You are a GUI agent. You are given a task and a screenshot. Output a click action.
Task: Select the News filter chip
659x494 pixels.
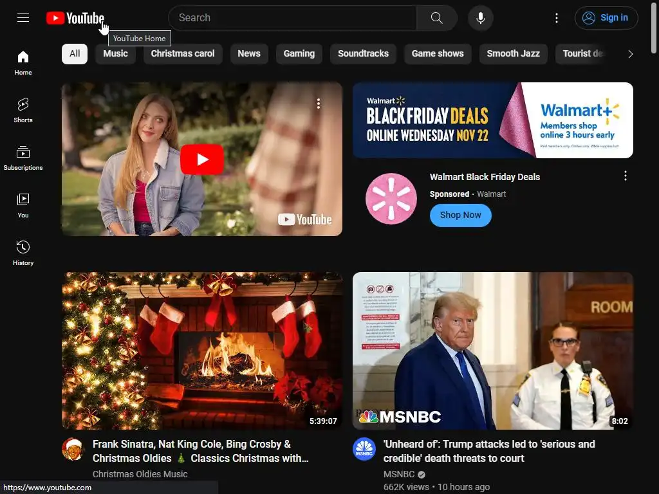tap(249, 54)
